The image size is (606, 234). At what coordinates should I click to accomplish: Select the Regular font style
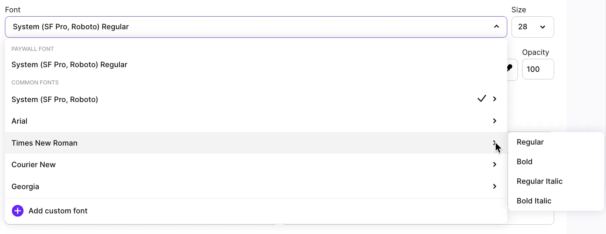click(530, 142)
